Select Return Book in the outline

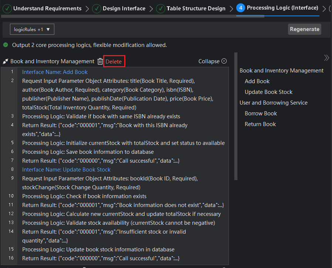point(260,124)
